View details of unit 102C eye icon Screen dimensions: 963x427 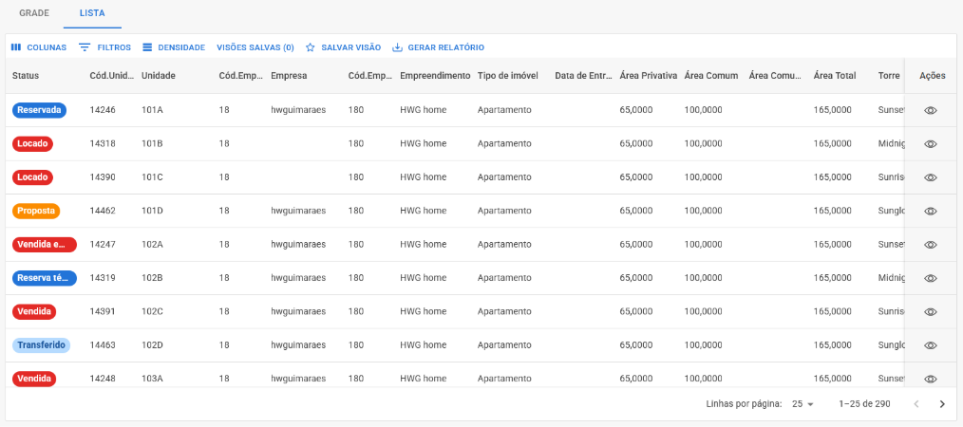tap(931, 311)
